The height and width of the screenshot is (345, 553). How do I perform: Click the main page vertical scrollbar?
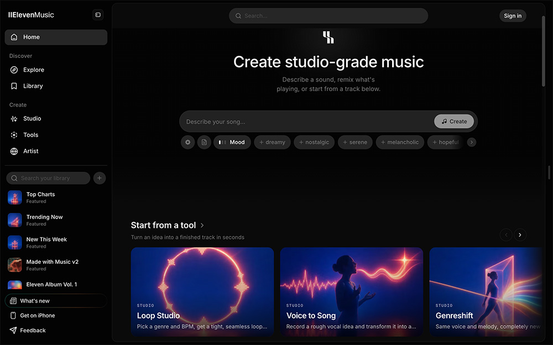point(544,51)
